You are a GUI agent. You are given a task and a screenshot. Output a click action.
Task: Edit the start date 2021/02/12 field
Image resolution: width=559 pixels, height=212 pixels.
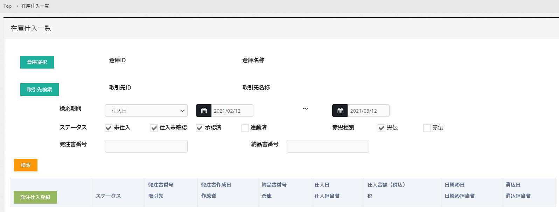[232, 111]
